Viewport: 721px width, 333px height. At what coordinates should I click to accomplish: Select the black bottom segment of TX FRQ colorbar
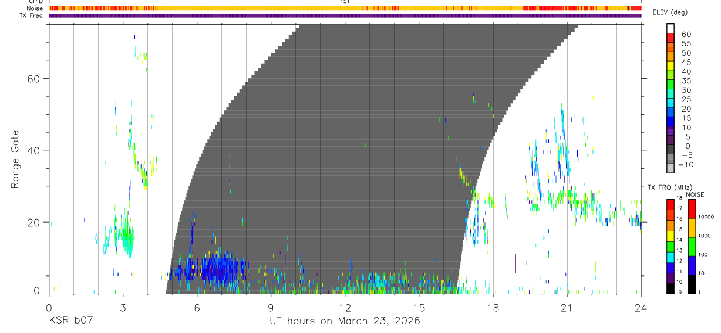point(671,288)
